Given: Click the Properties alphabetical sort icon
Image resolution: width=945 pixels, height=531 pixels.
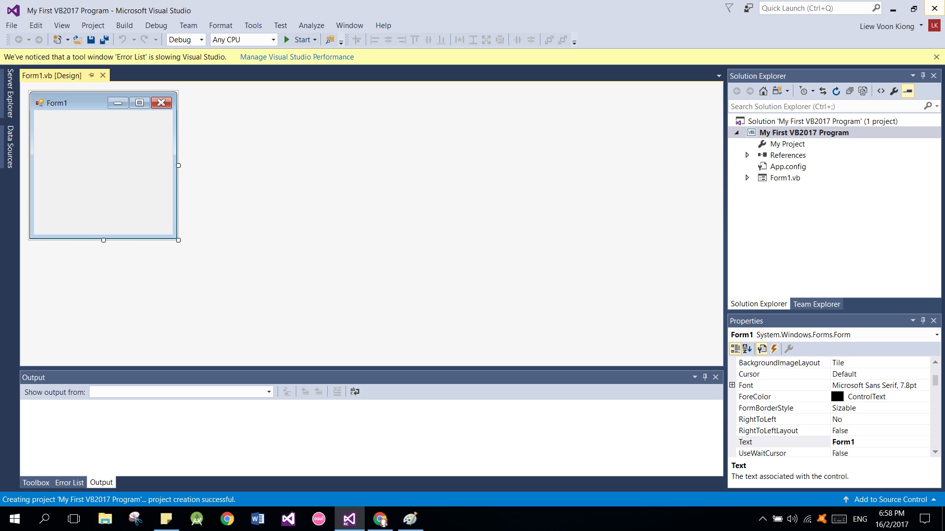Looking at the screenshot, I should tap(748, 349).
